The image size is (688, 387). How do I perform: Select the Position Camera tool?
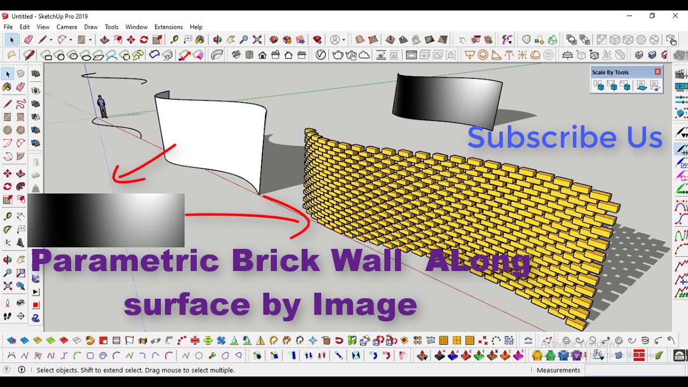[8, 303]
